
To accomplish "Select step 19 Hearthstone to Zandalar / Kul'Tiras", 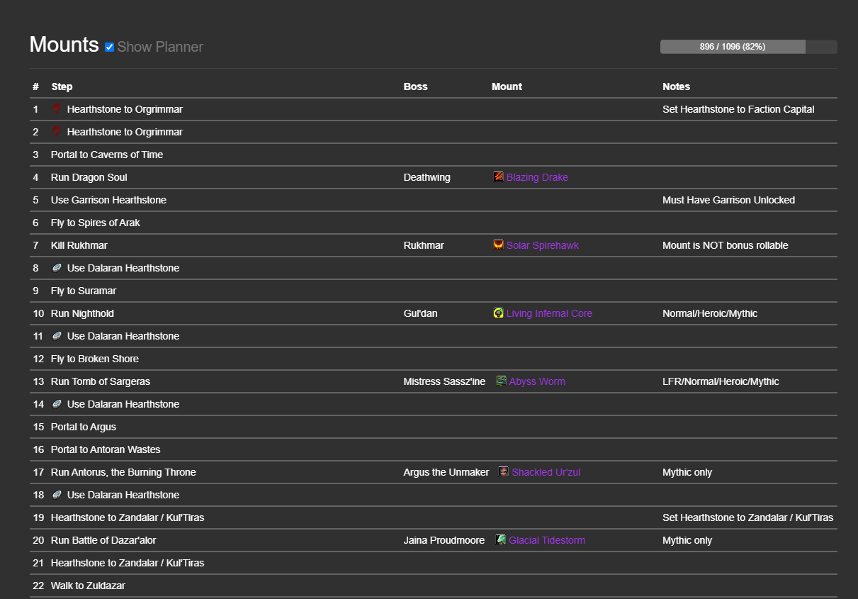I will (x=128, y=517).
